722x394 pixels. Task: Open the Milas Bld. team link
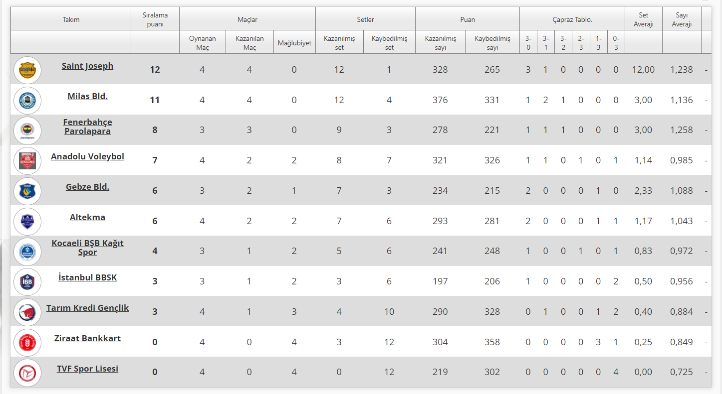(x=87, y=96)
